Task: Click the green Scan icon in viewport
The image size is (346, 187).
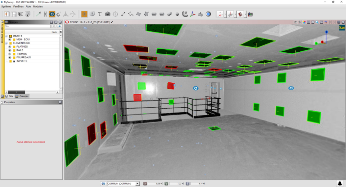Action: point(342,28)
